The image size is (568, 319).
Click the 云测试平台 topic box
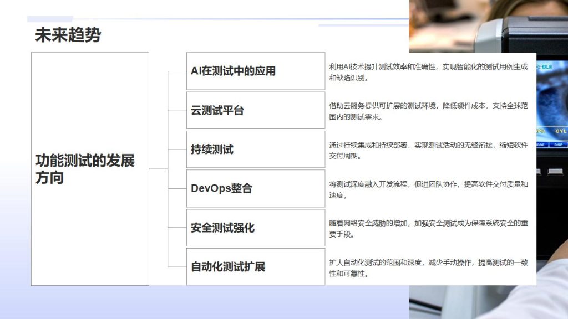click(x=255, y=110)
